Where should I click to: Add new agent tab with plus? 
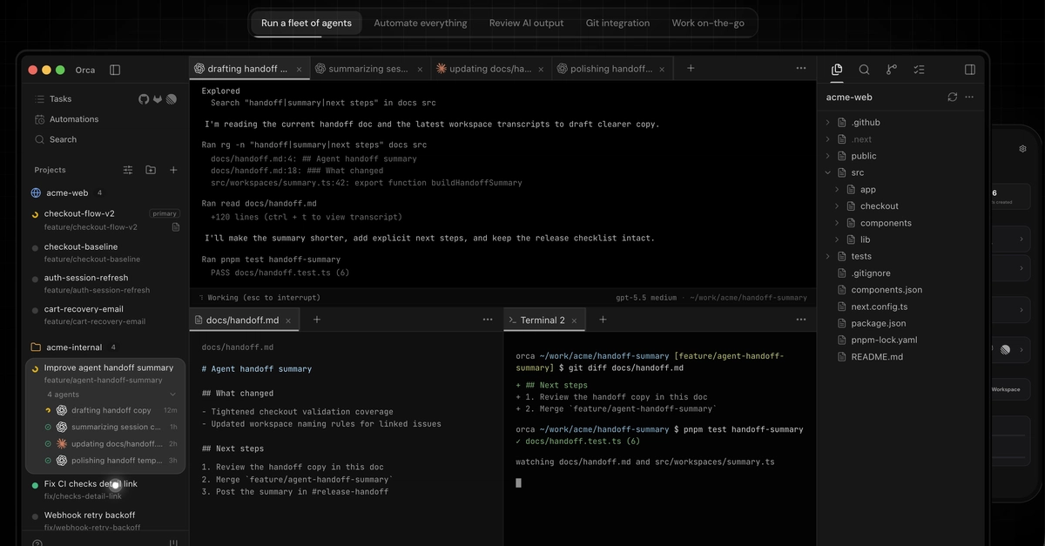[x=691, y=68]
